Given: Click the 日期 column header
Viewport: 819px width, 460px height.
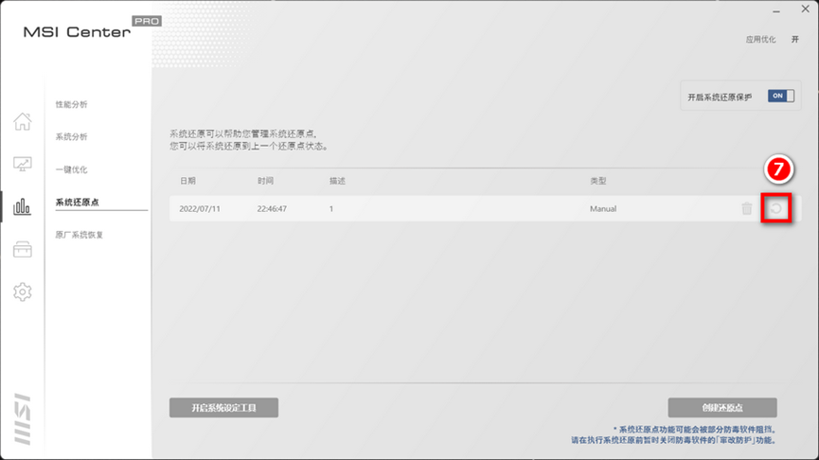Looking at the screenshot, I should coord(187,181).
